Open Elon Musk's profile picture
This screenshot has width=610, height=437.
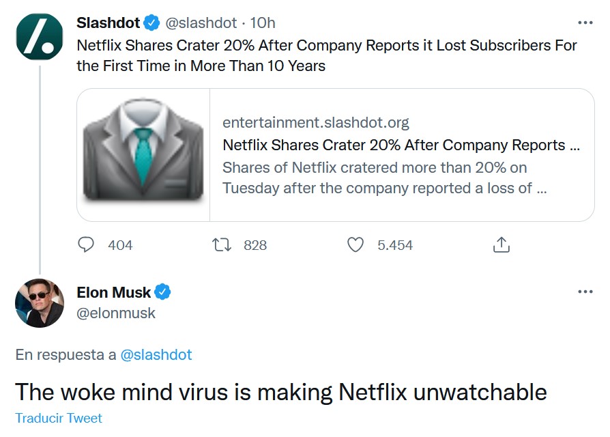pos(40,302)
